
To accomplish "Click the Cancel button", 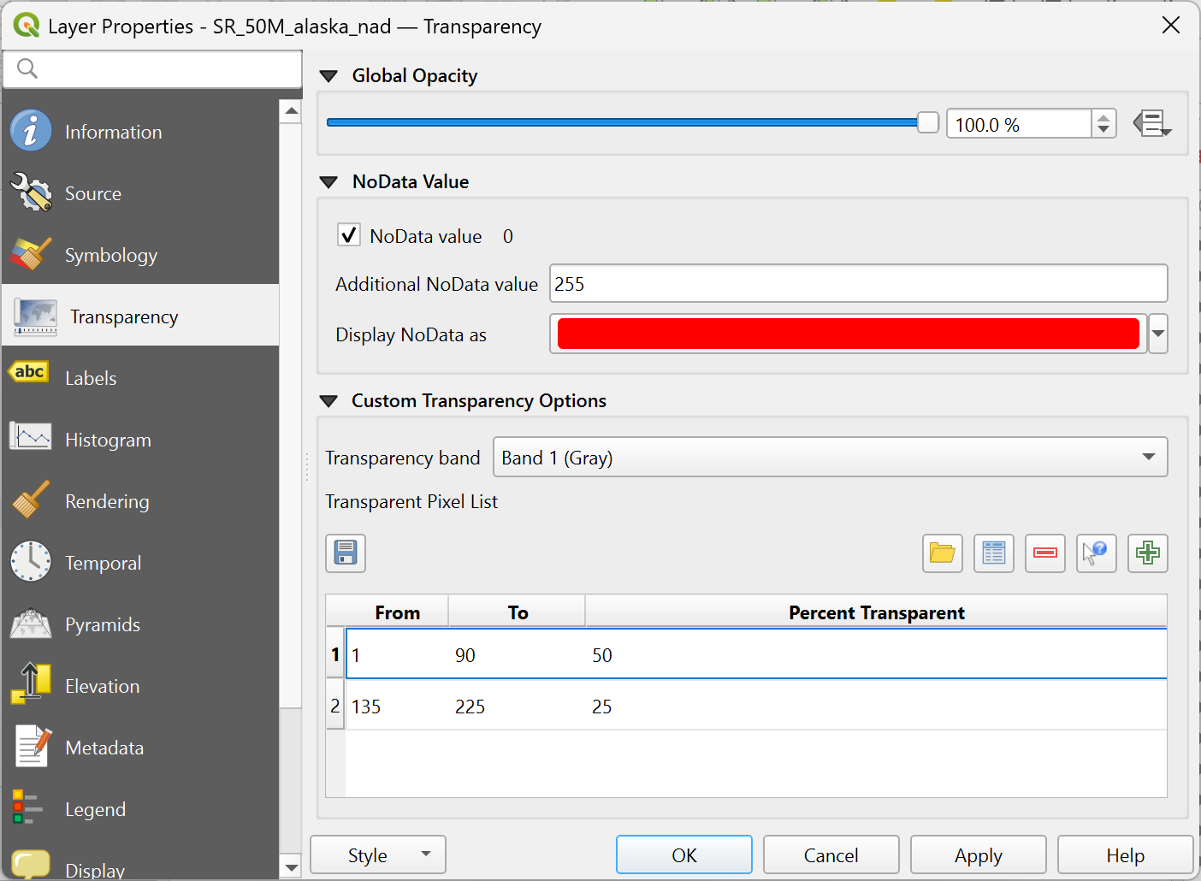I will tap(831, 855).
